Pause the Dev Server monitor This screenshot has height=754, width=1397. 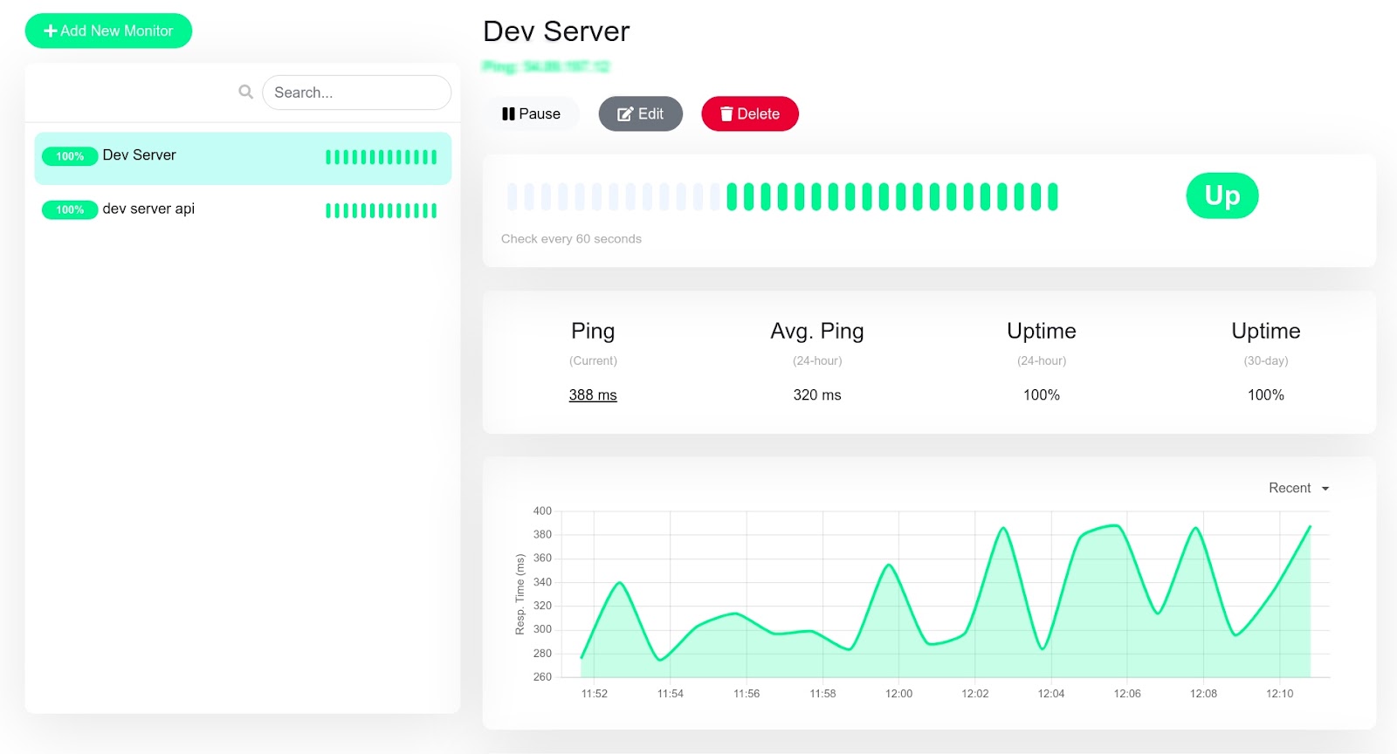pos(531,113)
